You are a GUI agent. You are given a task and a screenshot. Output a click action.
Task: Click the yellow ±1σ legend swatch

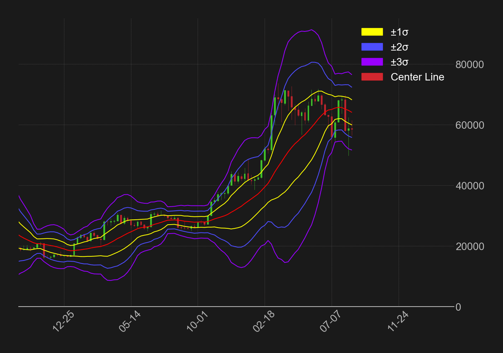coord(372,32)
